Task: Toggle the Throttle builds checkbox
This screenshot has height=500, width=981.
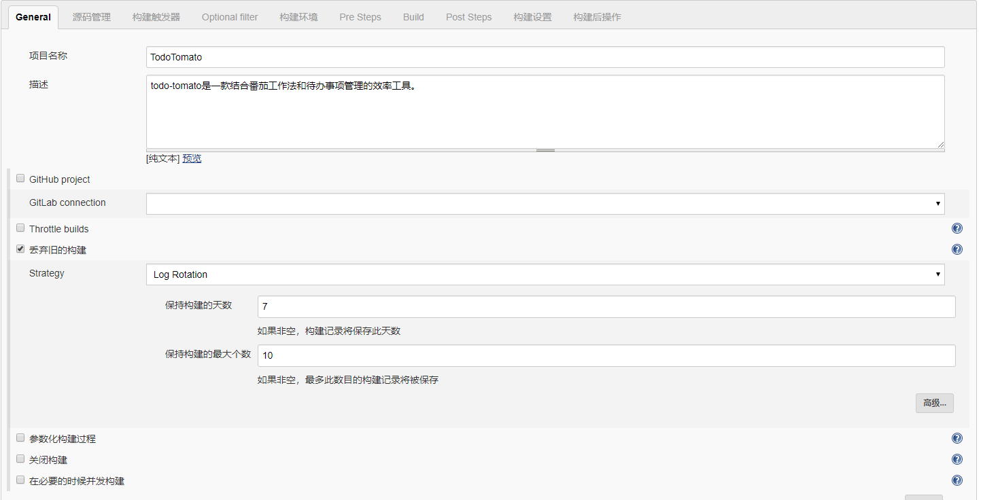Action: (20, 228)
